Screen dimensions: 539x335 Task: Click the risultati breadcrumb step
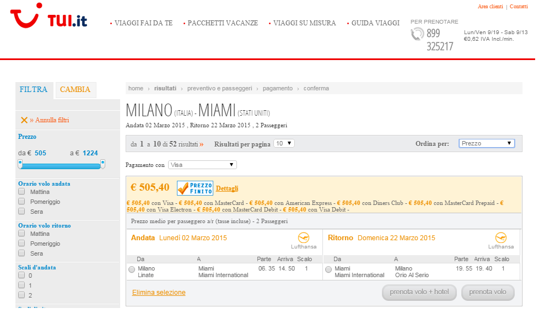165,88
